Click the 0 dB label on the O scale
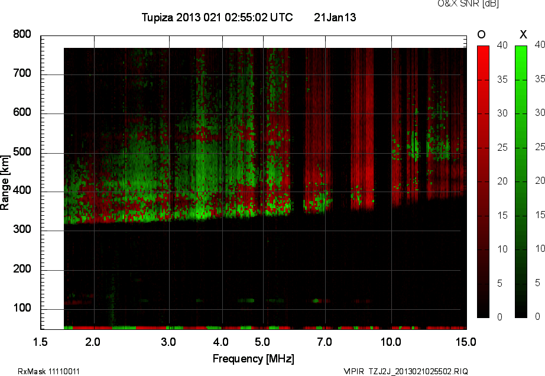545x376 pixels. 500,317
